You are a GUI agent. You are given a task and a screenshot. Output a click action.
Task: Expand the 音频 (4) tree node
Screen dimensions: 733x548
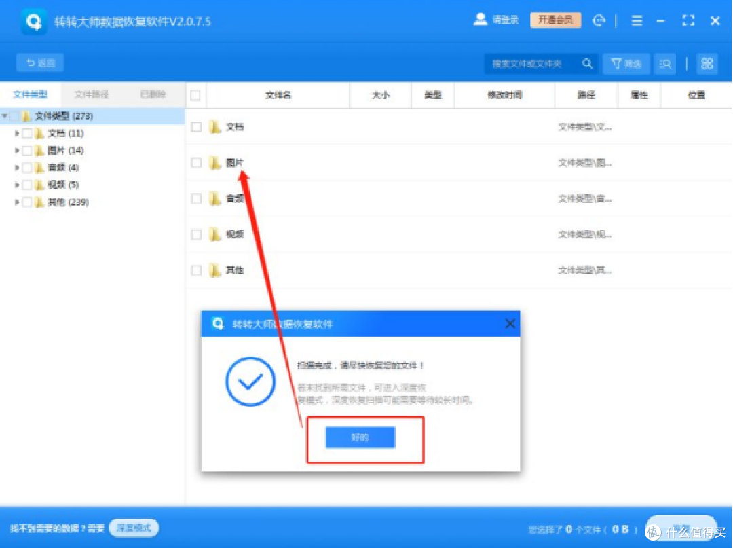[17, 168]
